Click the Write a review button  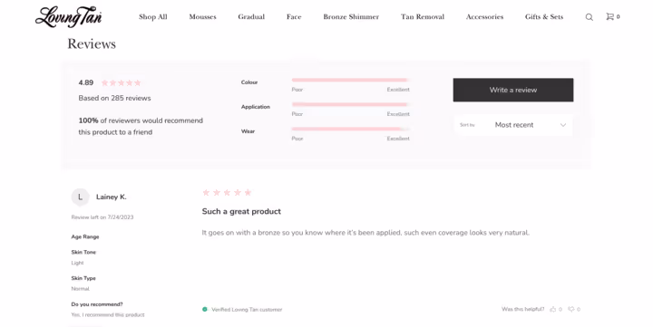pos(513,90)
